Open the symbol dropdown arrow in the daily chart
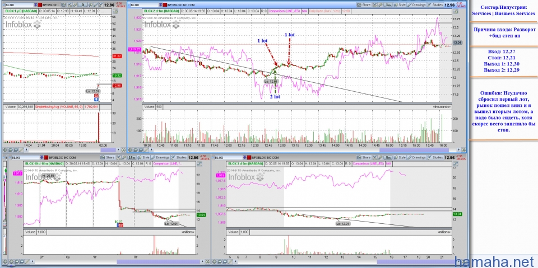Screen dimensions: 538x268 [35, 5]
